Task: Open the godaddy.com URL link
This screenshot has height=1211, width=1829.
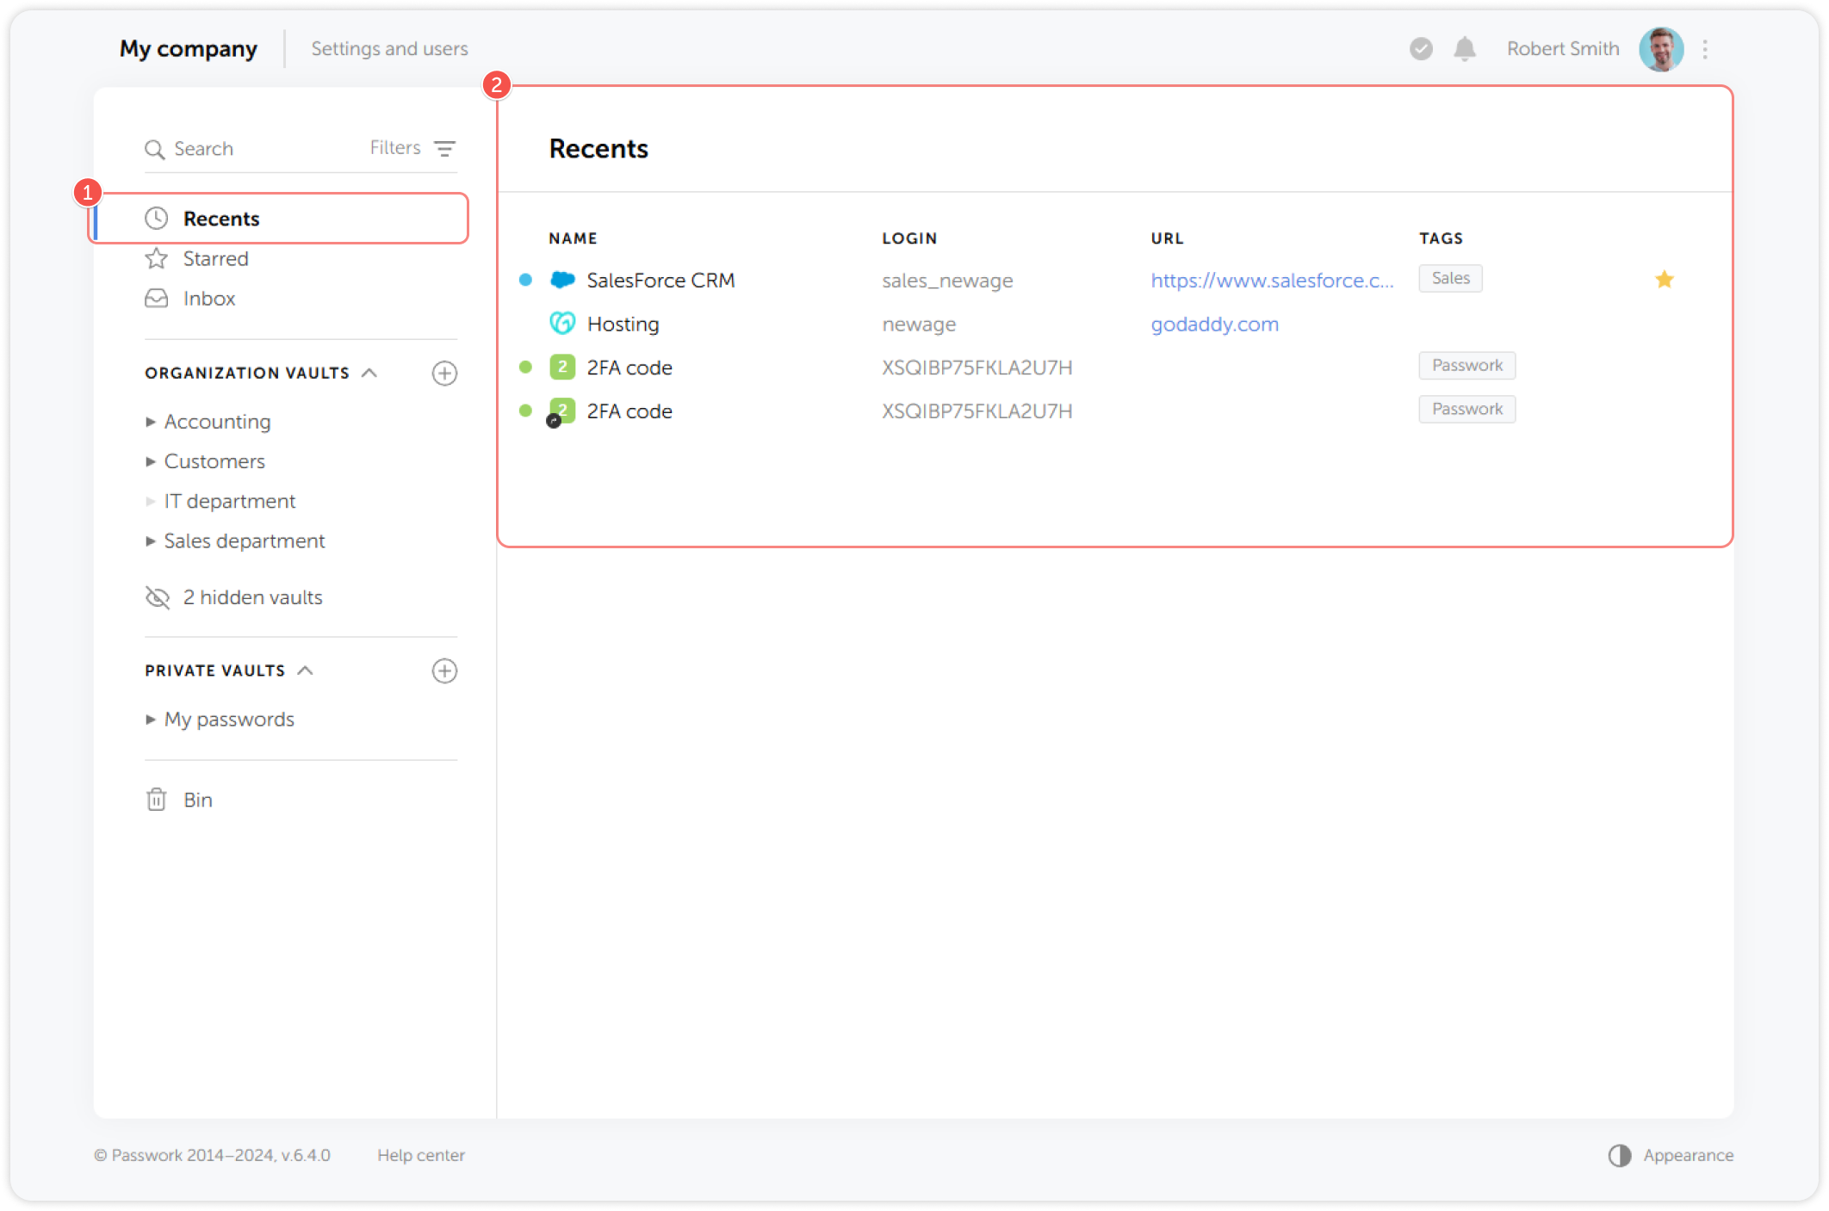Action: [x=1214, y=324]
